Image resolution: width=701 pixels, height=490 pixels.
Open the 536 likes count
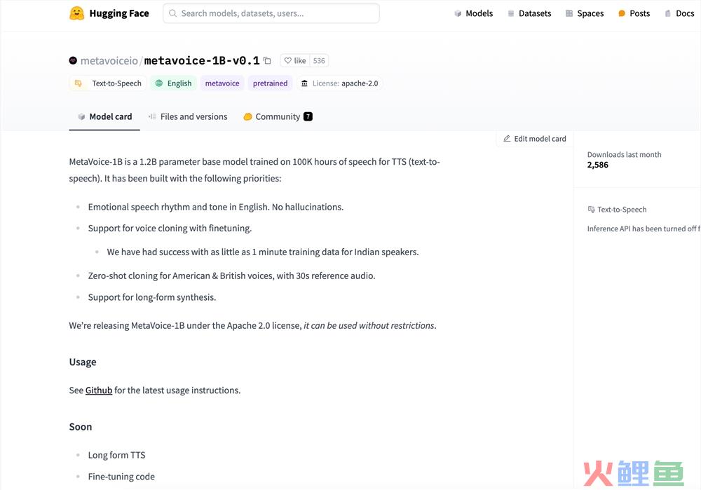(319, 60)
